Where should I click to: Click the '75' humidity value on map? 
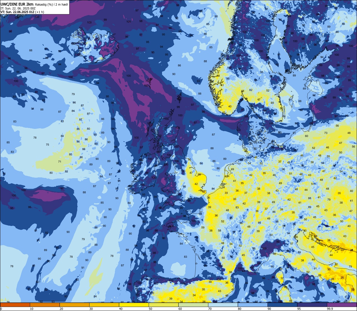(47, 144)
